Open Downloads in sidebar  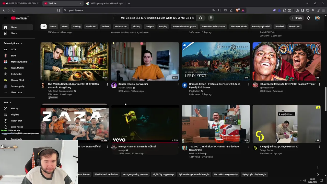tap(18, 139)
